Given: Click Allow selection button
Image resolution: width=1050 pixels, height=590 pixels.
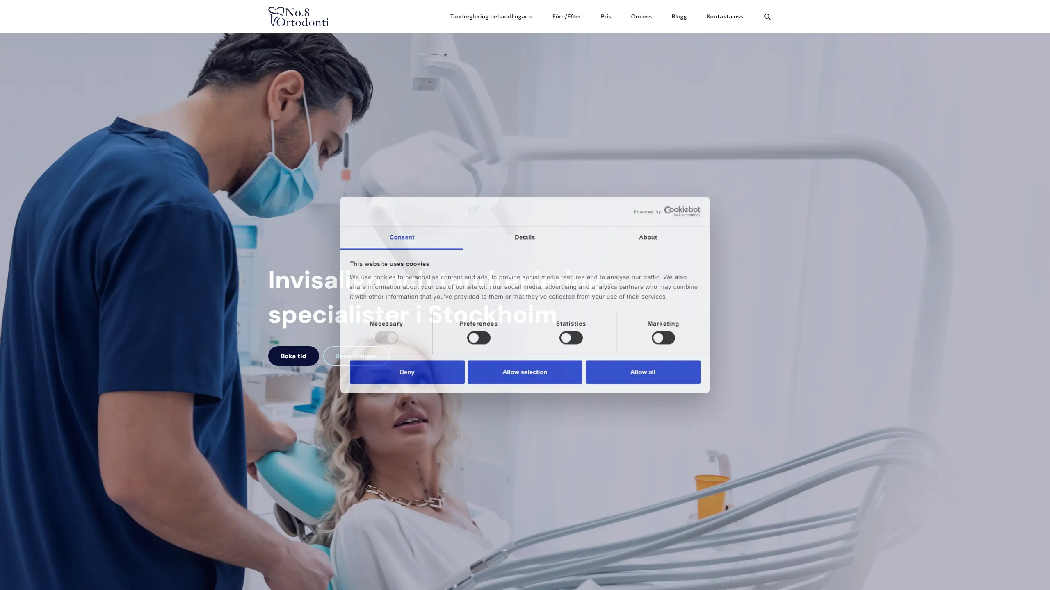Looking at the screenshot, I should point(525,372).
